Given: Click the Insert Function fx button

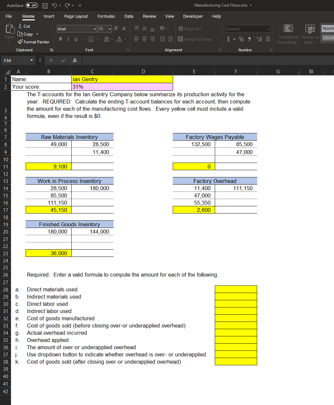Looking at the screenshot, I should [75, 60].
